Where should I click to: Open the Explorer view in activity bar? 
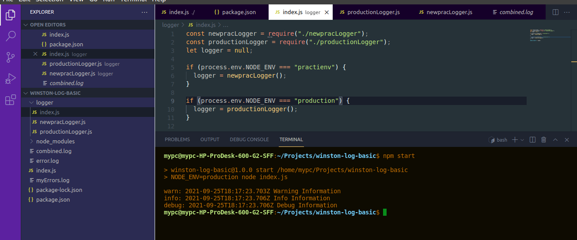click(11, 15)
